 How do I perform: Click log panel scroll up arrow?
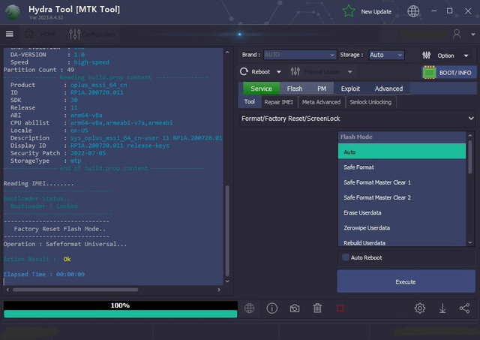click(x=227, y=53)
